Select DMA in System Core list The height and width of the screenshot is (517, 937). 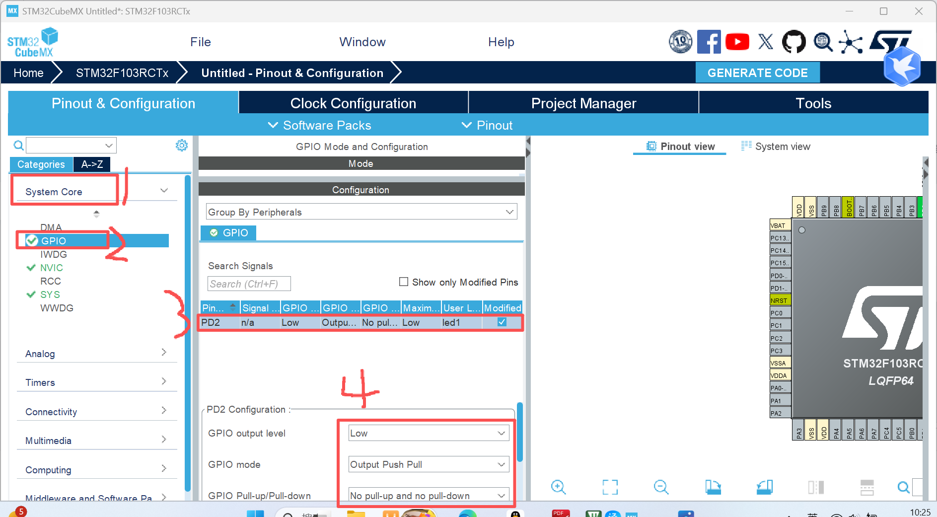[x=51, y=227]
